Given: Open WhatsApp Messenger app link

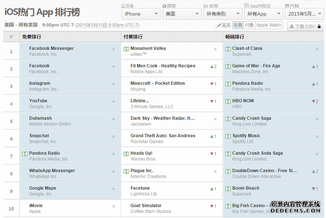Looking at the screenshot, I should pos(52,171).
